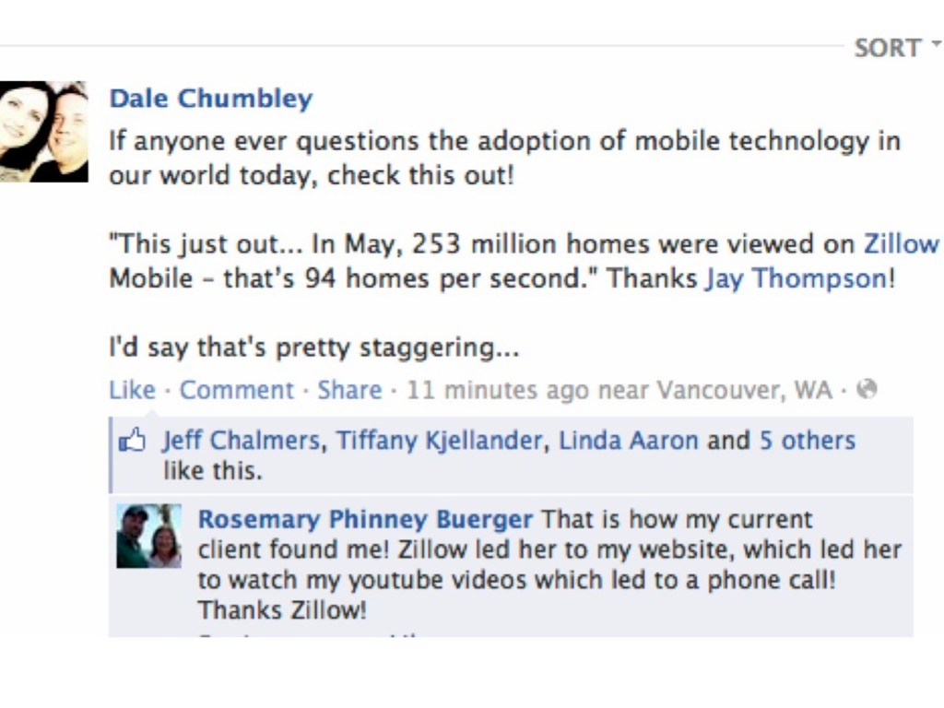Follow the Zillow link in the post
This screenshot has height=708, width=944.
[x=901, y=244]
